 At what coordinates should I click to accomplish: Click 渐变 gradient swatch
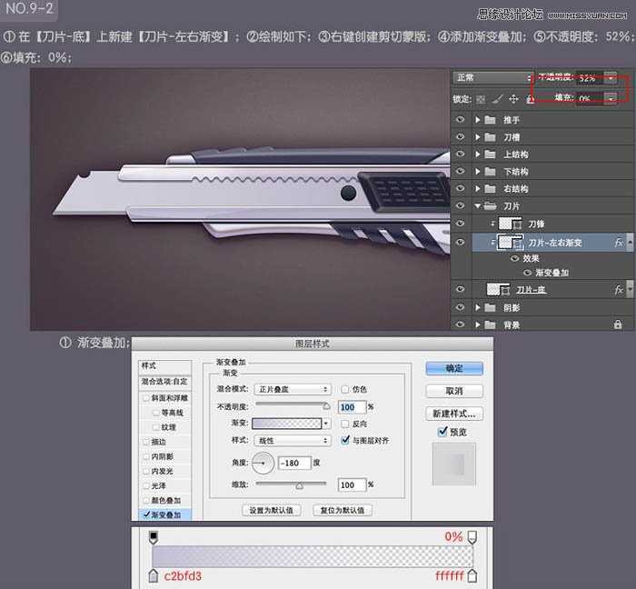click(x=287, y=424)
